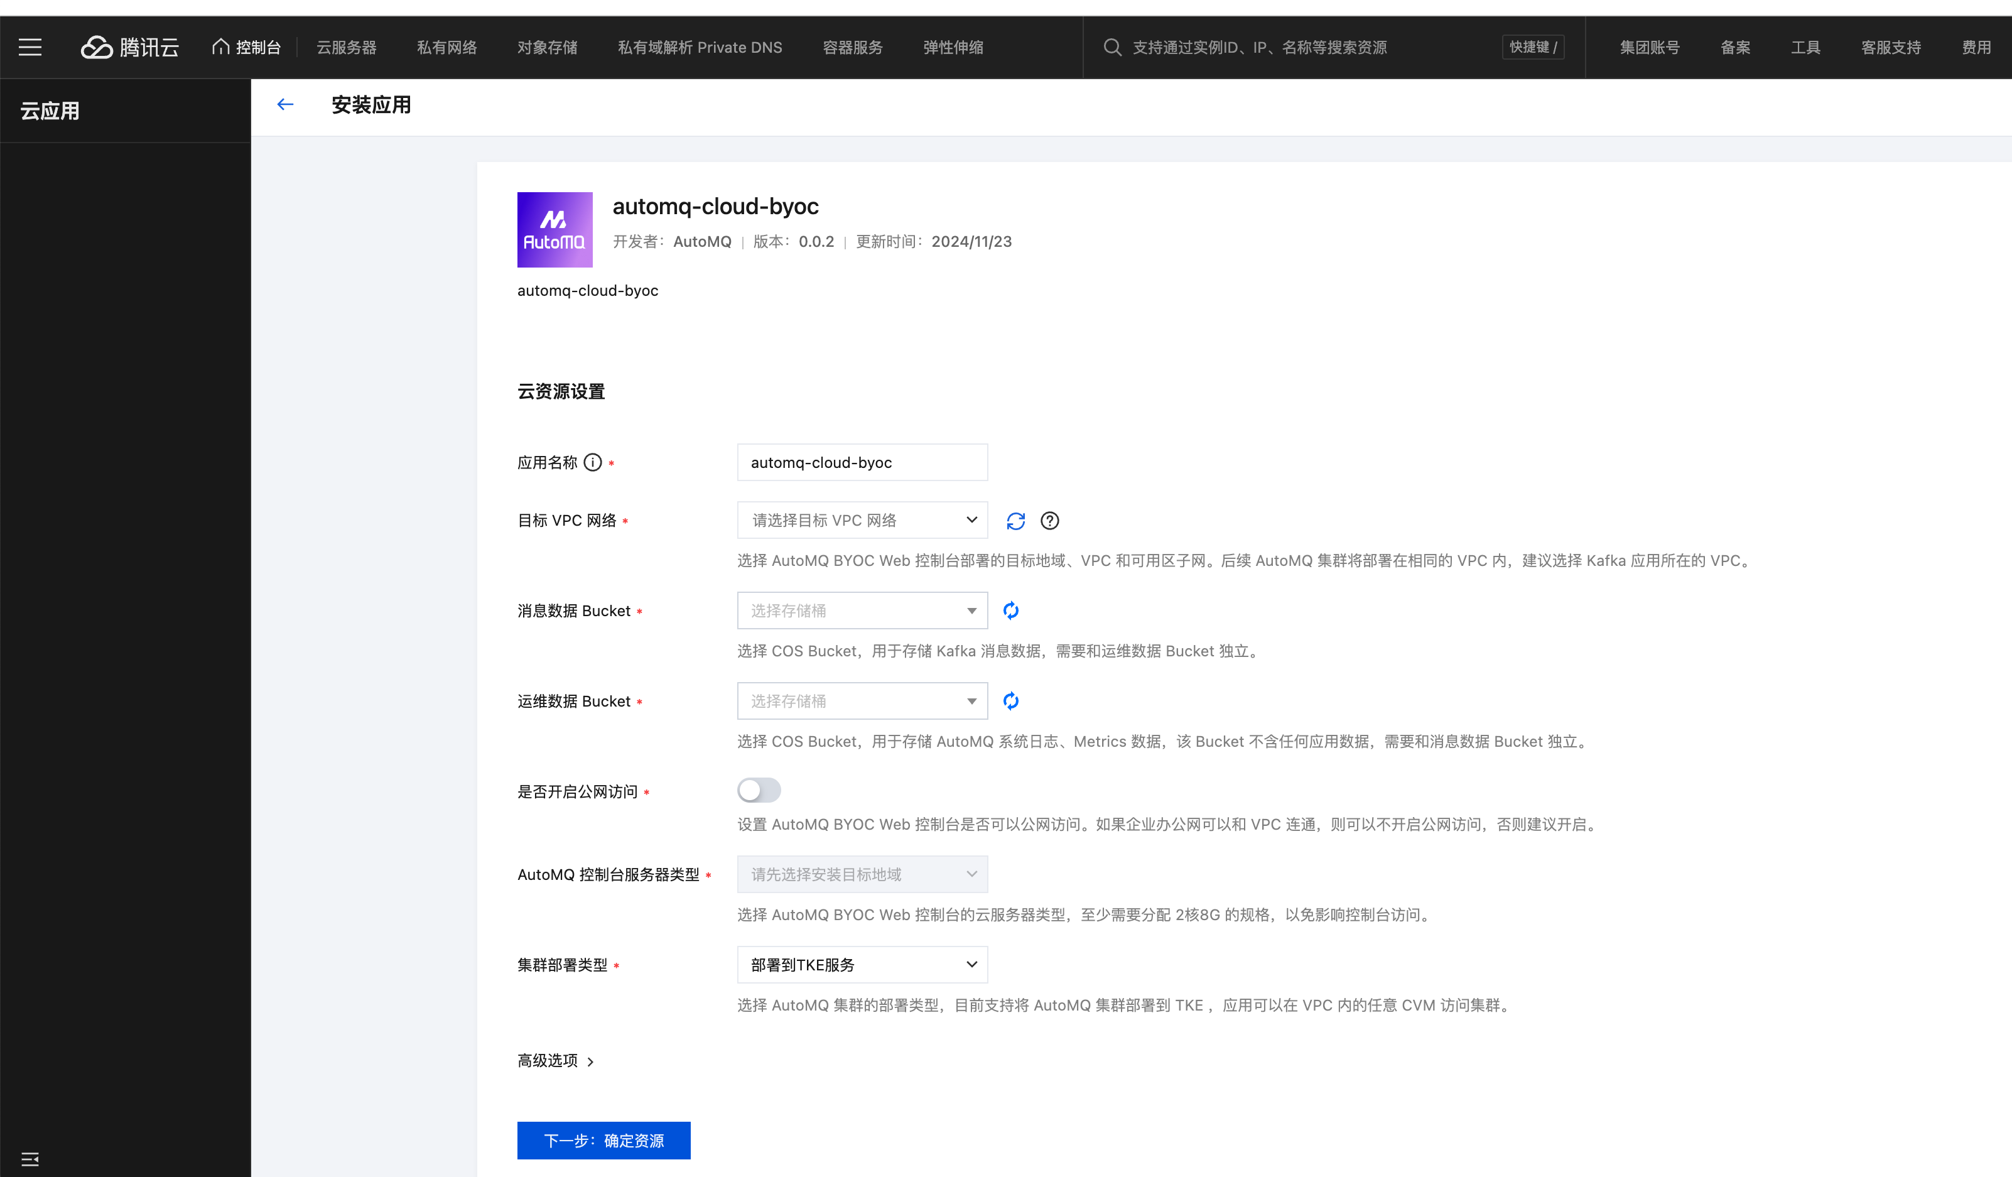Click the 下一步：确定资源 button
This screenshot has width=2012, height=1177.
coord(603,1141)
